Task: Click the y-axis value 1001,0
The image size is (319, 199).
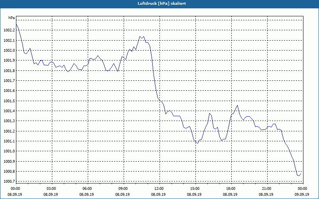Action: pyautogui.click(x=9, y=151)
